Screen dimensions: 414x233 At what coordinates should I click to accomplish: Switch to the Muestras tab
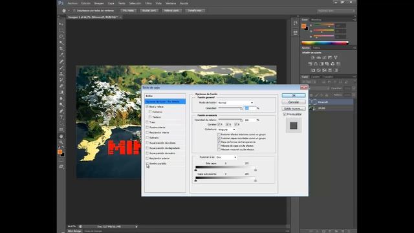[316, 19]
